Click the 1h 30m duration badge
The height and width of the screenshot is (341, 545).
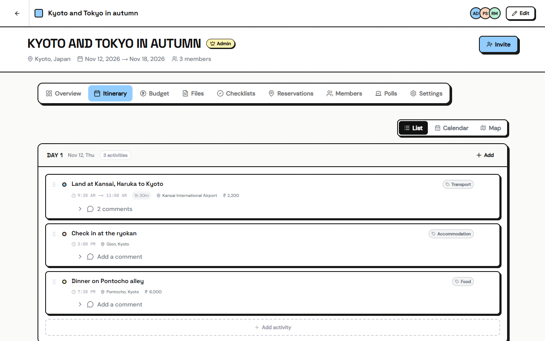(141, 196)
